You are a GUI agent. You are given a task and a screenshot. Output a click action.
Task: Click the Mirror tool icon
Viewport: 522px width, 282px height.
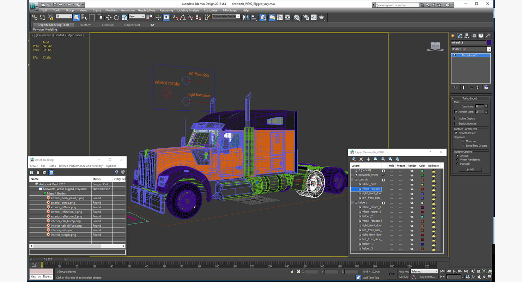point(245,17)
